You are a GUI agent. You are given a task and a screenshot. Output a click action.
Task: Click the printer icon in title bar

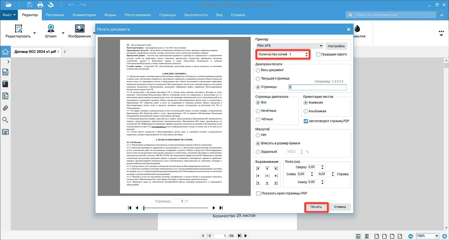[40, 5]
